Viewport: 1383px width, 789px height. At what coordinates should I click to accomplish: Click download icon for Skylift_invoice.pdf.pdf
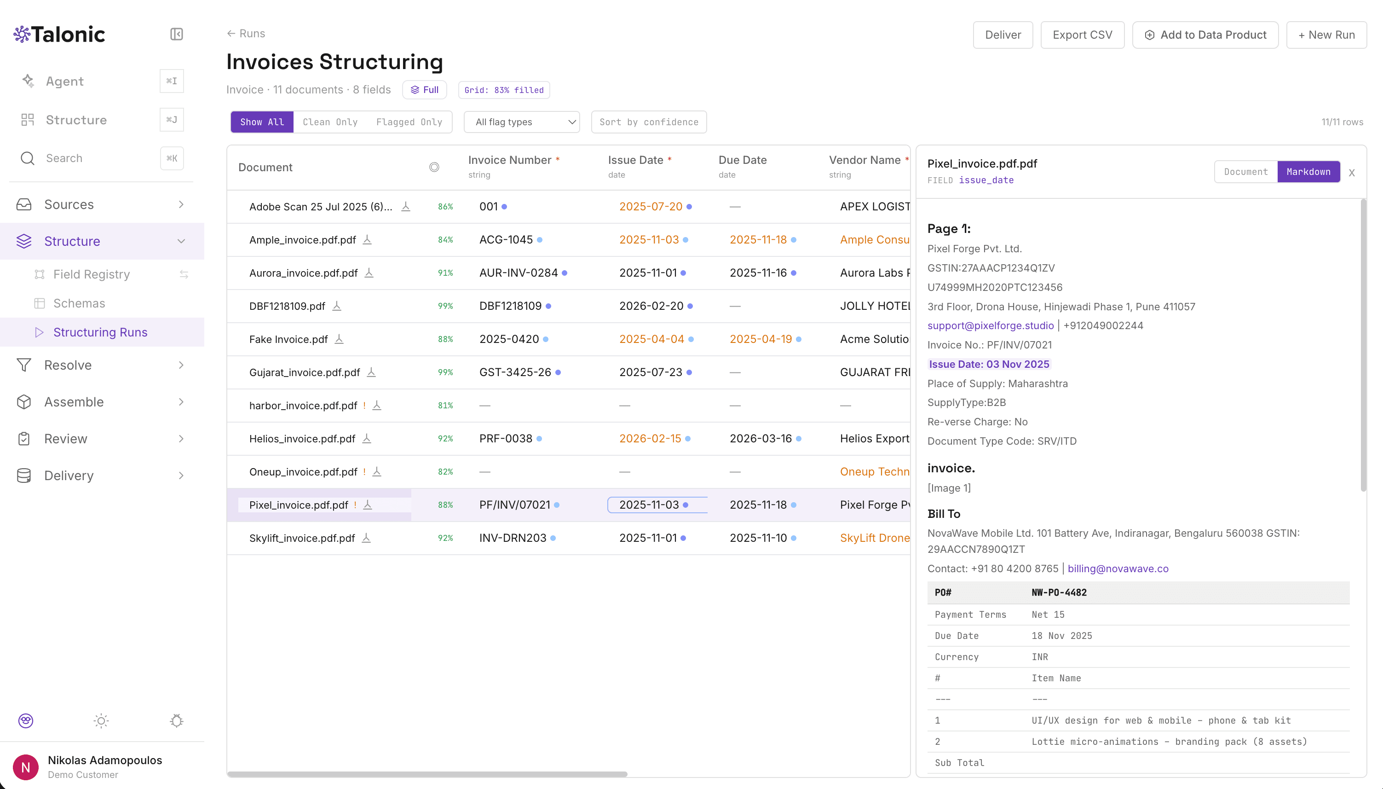pos(366,538)
